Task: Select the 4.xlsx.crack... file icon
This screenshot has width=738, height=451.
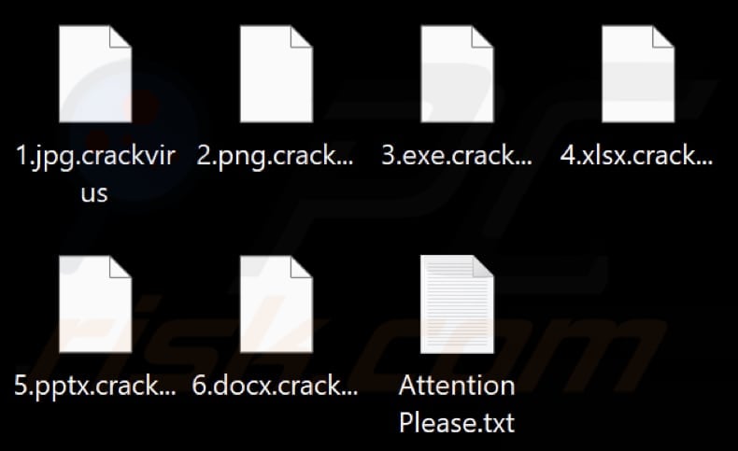Action: (638, 74)
